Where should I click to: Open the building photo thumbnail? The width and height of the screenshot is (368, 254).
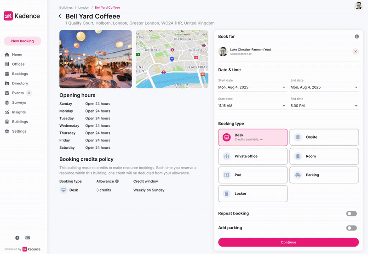coord(96,59)
